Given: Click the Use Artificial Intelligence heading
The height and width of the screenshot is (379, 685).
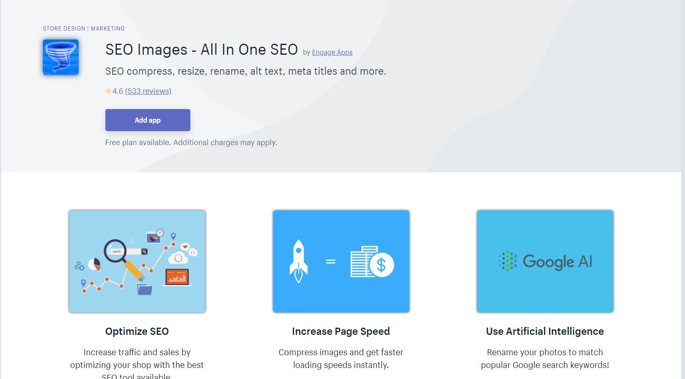Looking at the screenshot, I should 545,331.
